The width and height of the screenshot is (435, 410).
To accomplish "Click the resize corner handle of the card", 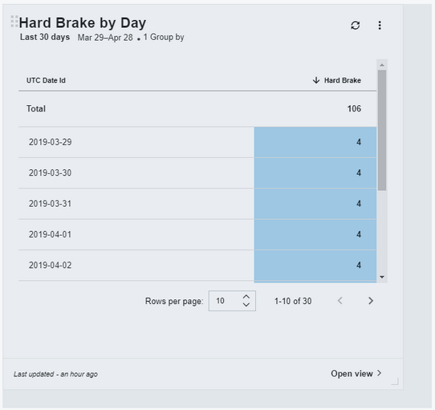I will 395,381.
